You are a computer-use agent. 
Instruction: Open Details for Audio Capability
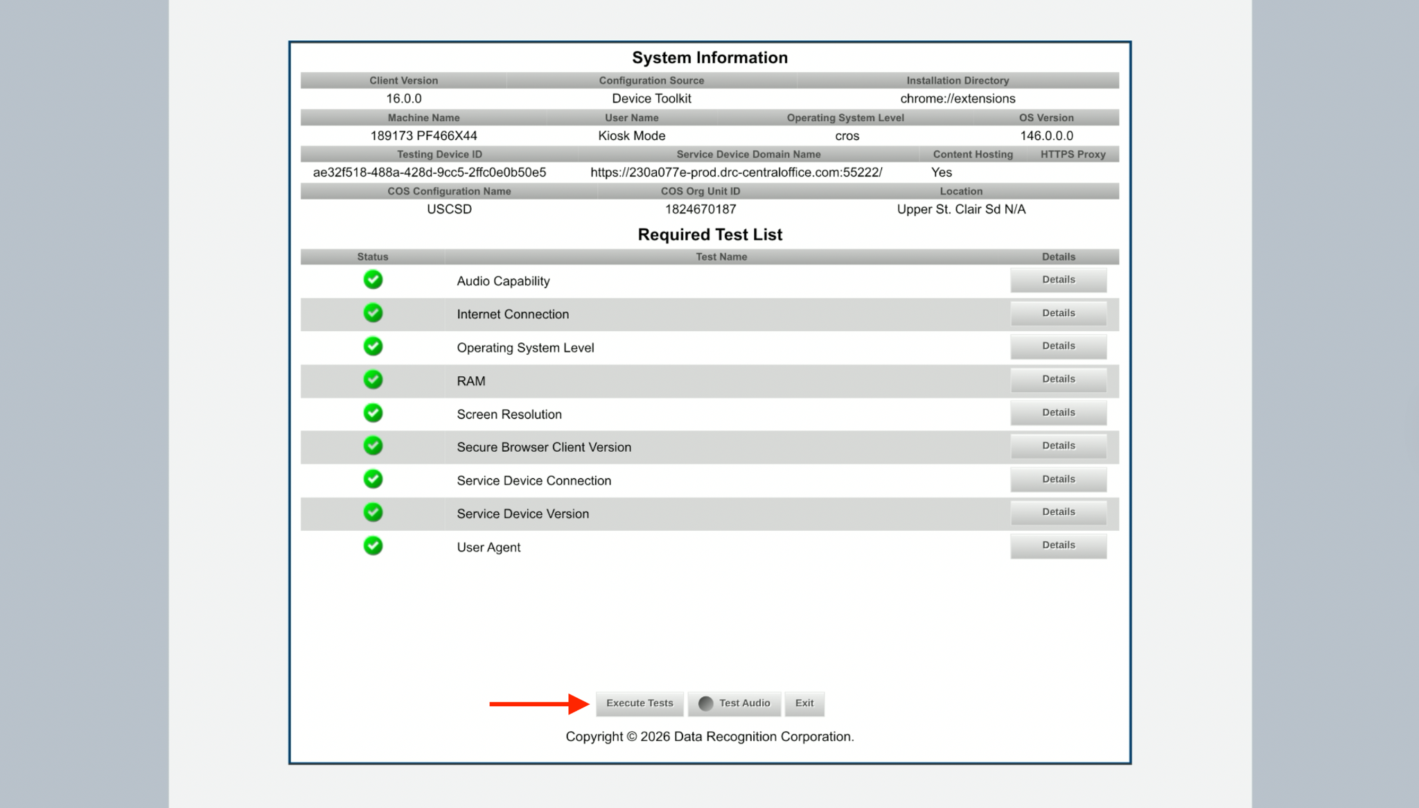[1058, 280]
